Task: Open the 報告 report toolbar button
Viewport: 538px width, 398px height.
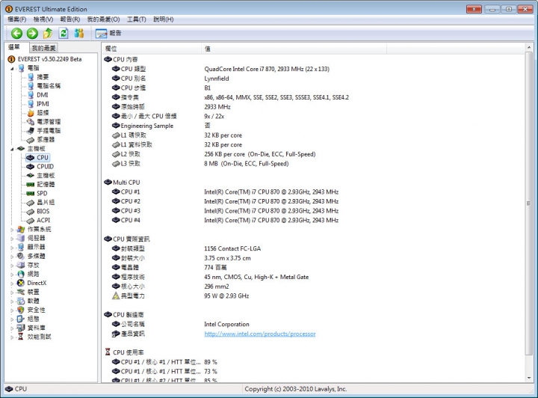Action: [x=108, y=34]
